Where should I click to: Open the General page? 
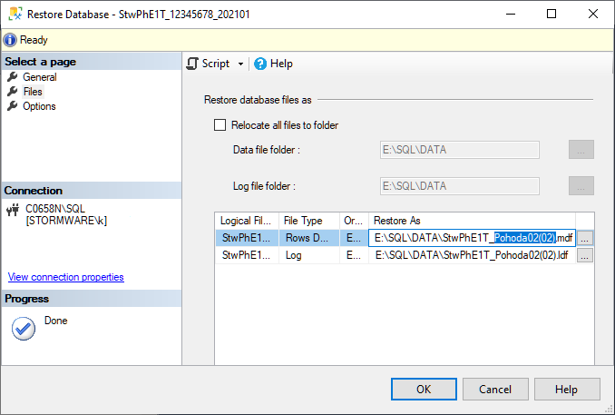(39, 77)
